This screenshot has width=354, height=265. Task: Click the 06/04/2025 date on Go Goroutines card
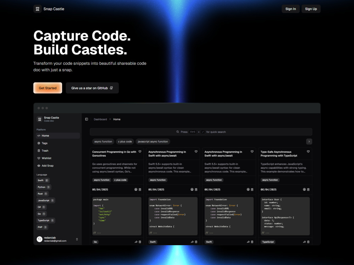click(x=100, y=189)
